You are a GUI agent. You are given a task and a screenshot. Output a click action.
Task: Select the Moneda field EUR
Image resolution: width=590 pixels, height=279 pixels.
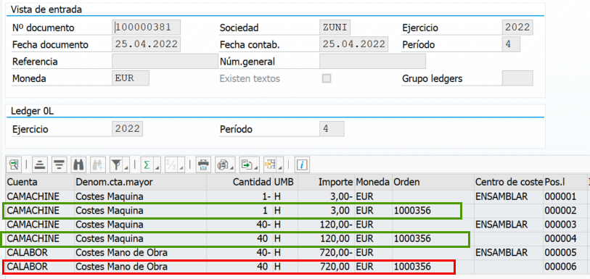click(x=131, y=78)
